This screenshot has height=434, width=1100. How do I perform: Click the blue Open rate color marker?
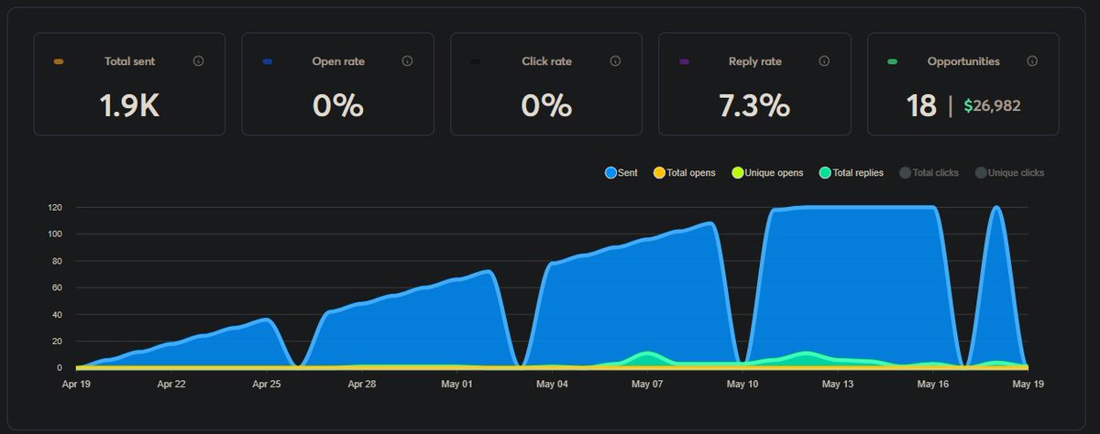point(267,62)
